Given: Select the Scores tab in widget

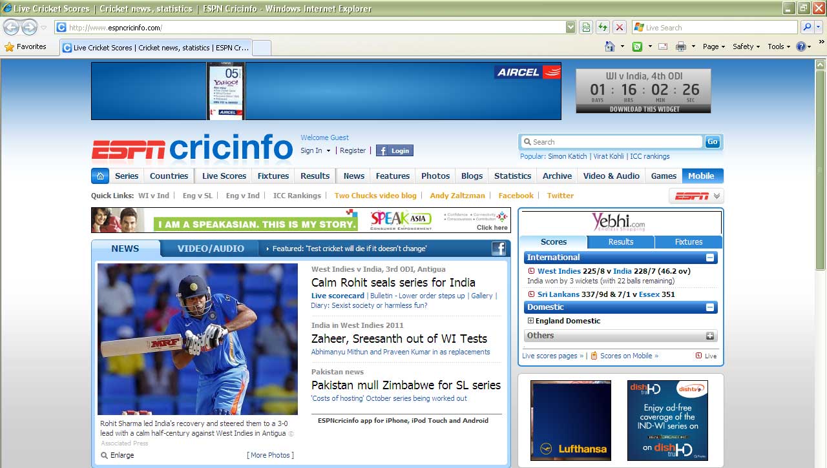Looking at the screenshot, I should 554,242.
